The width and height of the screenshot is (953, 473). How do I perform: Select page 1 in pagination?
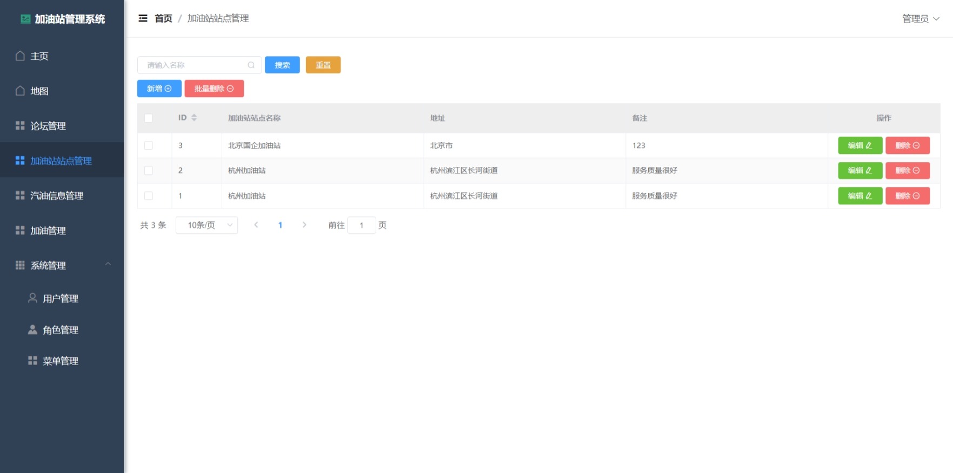click(x=280, y=225)
